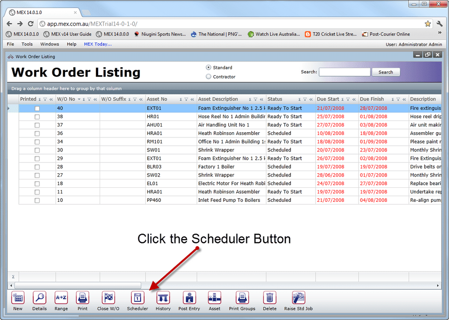Viewport: 449px width, 320px height.
Task: Click the scrollbar right arrow
Action: tap(438, 285)
